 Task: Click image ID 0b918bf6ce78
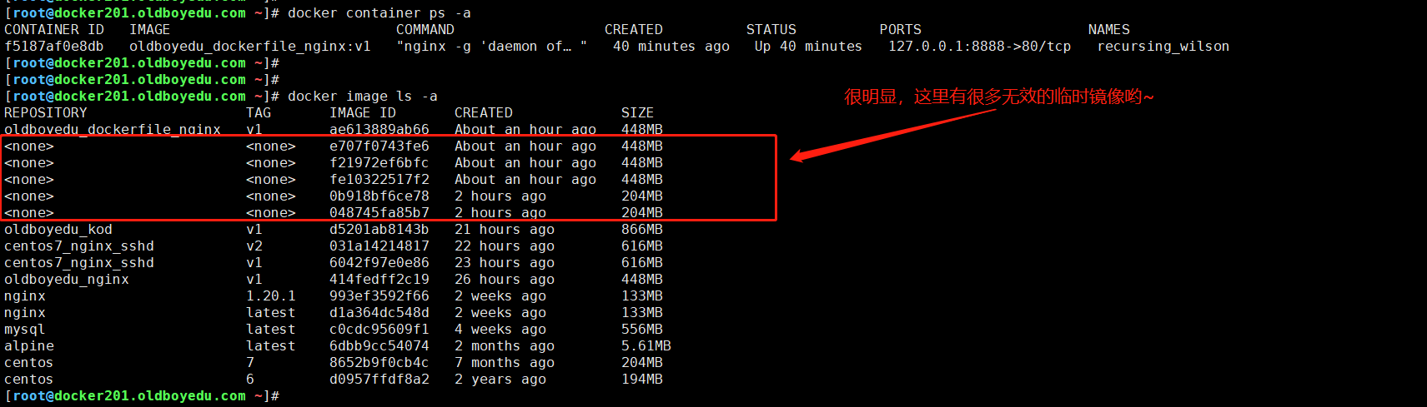point(379,196)
